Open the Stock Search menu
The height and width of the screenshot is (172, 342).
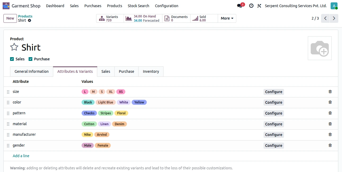tap(138, 6)
